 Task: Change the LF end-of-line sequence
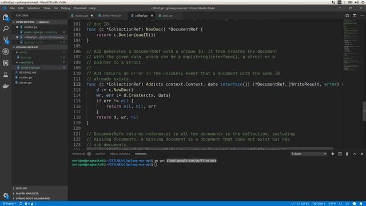(341, 204)
